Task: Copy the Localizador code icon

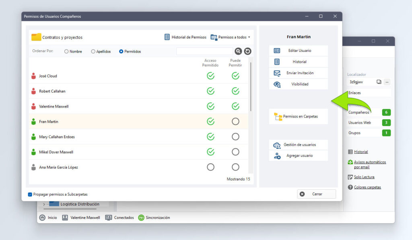Action: [379, 82]
